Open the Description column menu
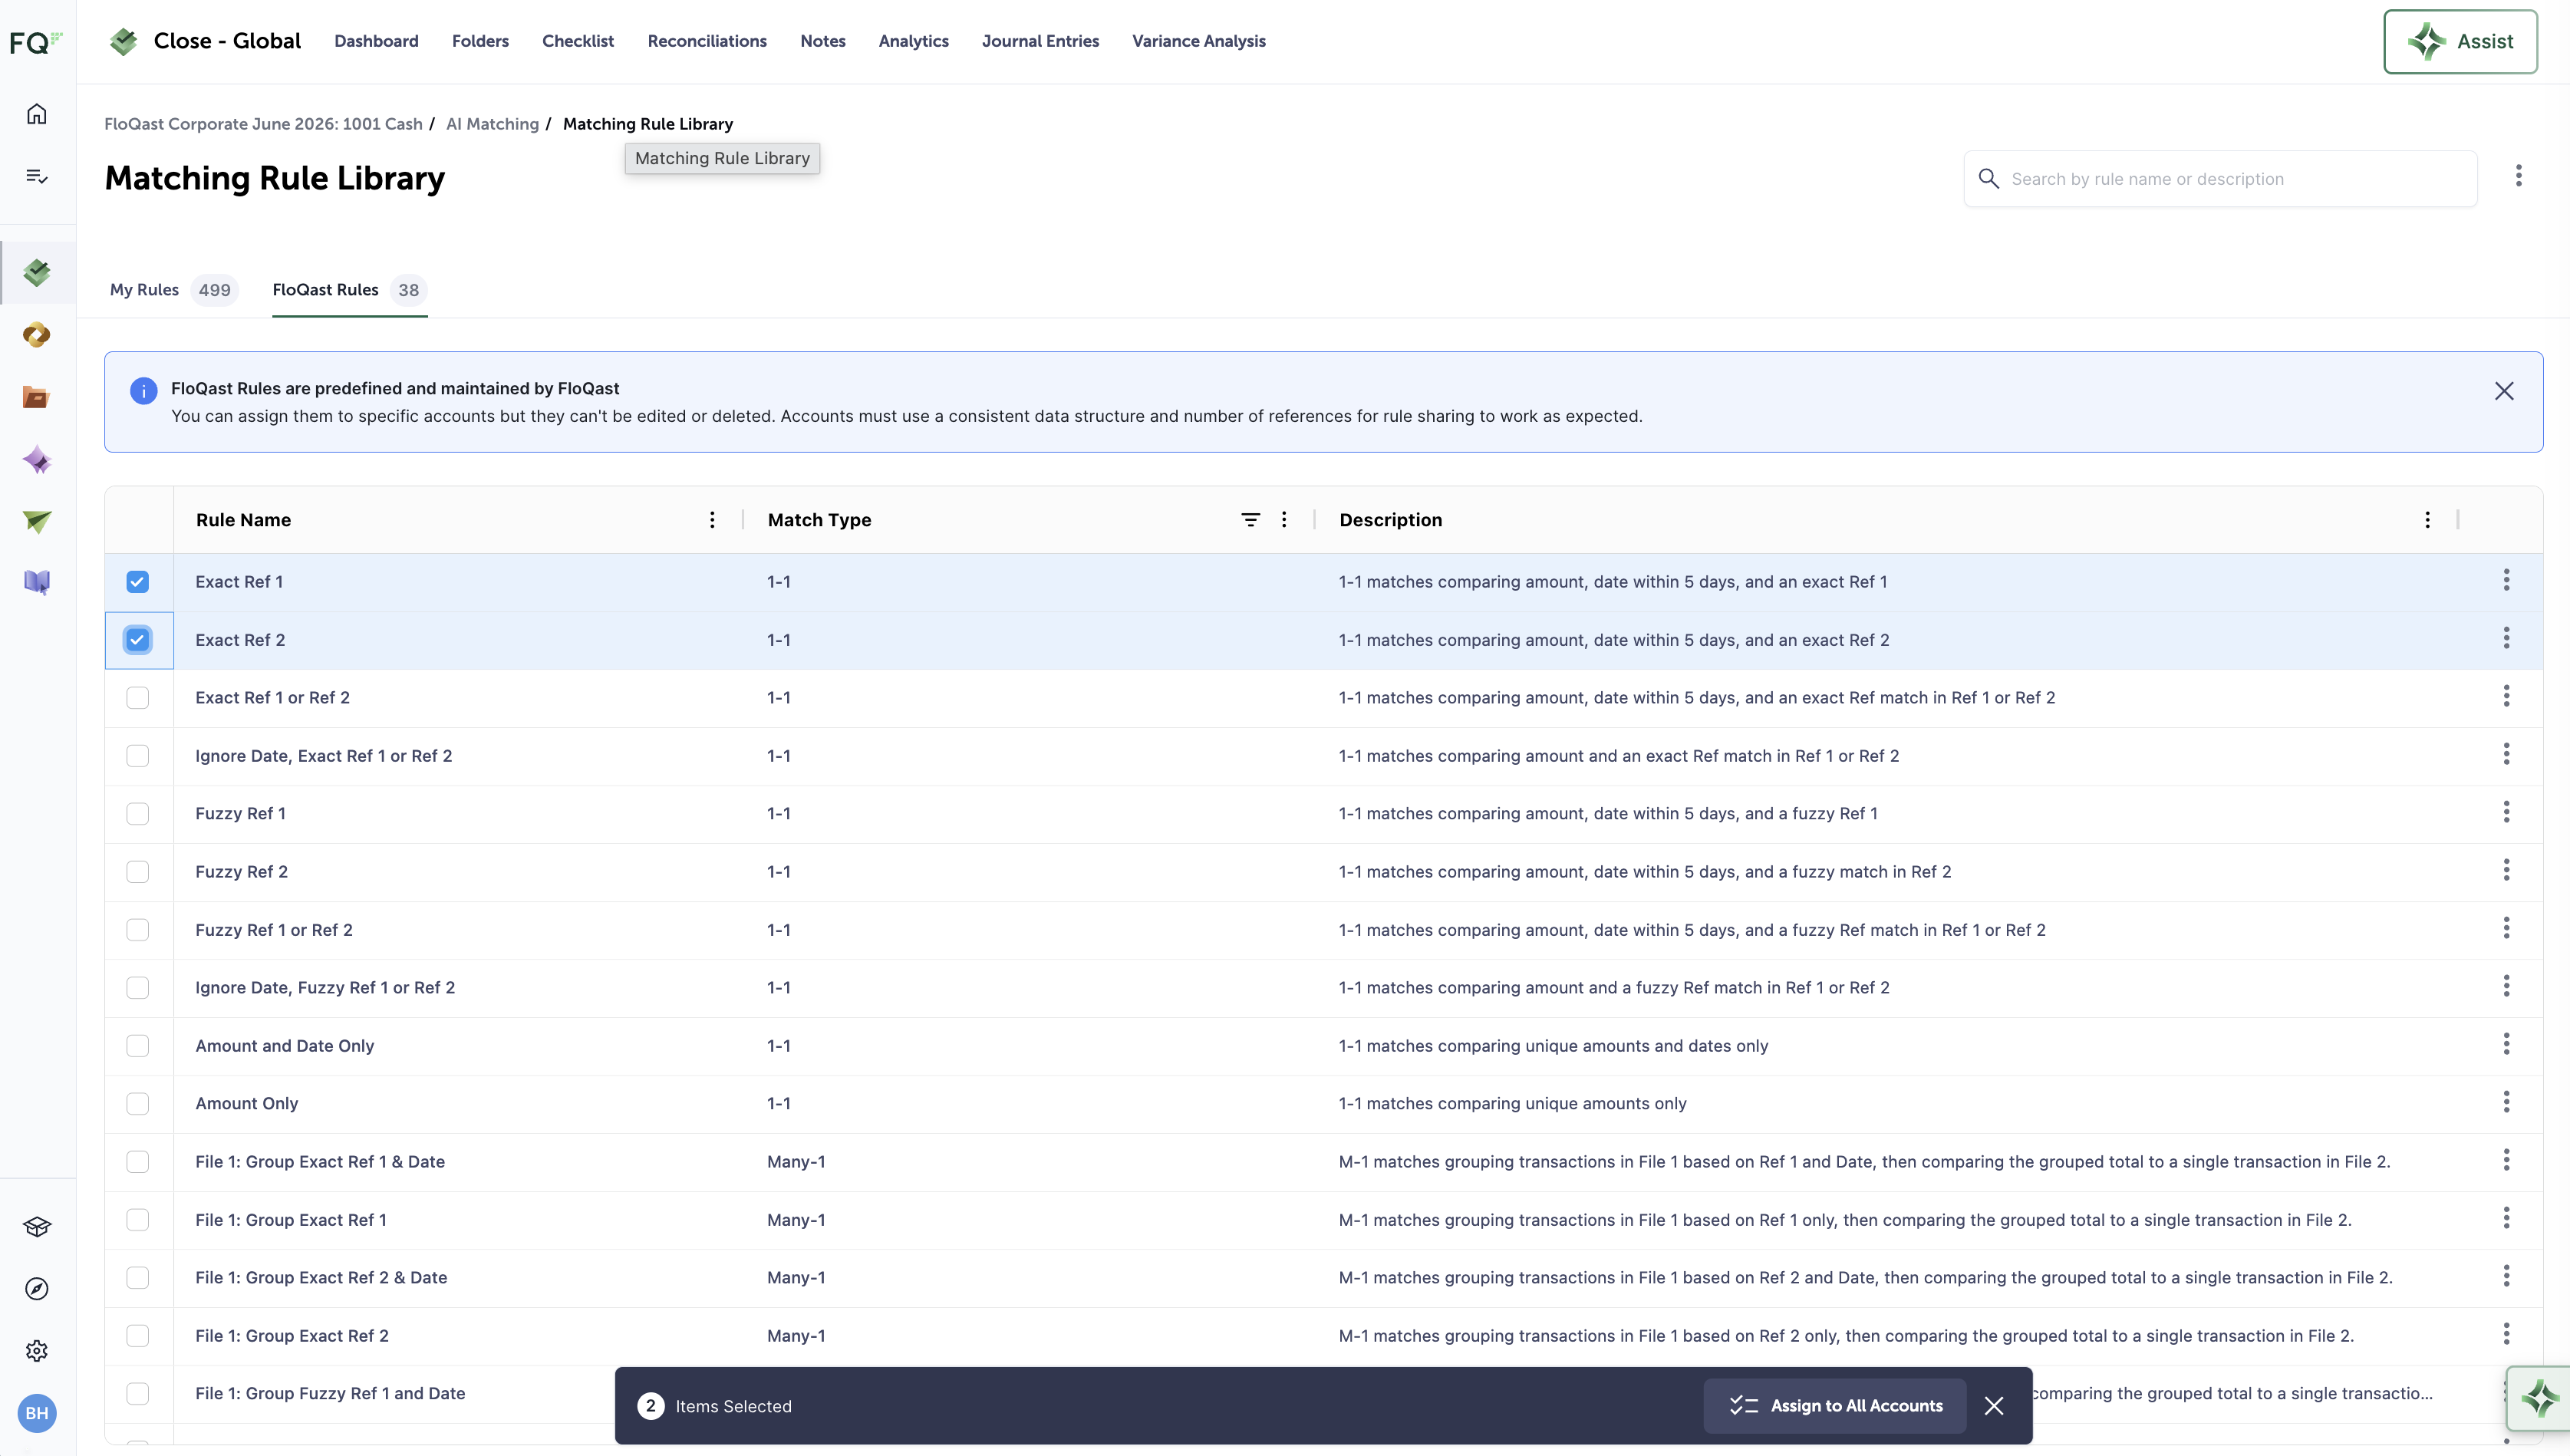Image resolution: width=2570 pixels, height=1456 pixels. (x=2427, y=520)
